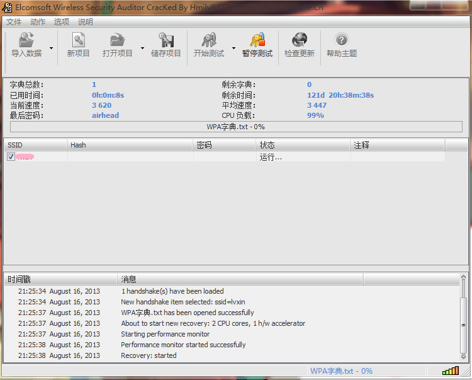Click elapsed time value 0h:0m:8s
472x380 pixels.
[x=108, y=95]
